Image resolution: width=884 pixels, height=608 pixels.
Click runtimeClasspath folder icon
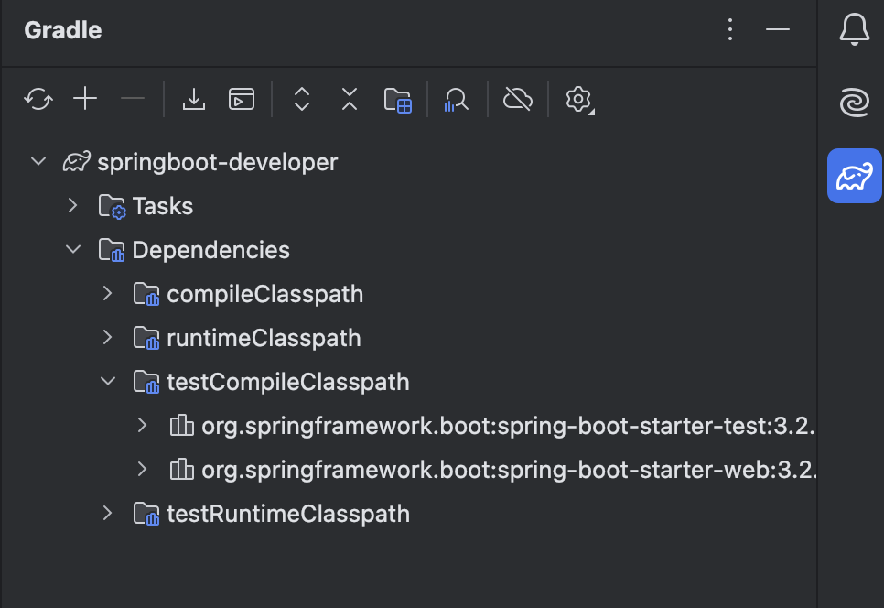[146, 338]
